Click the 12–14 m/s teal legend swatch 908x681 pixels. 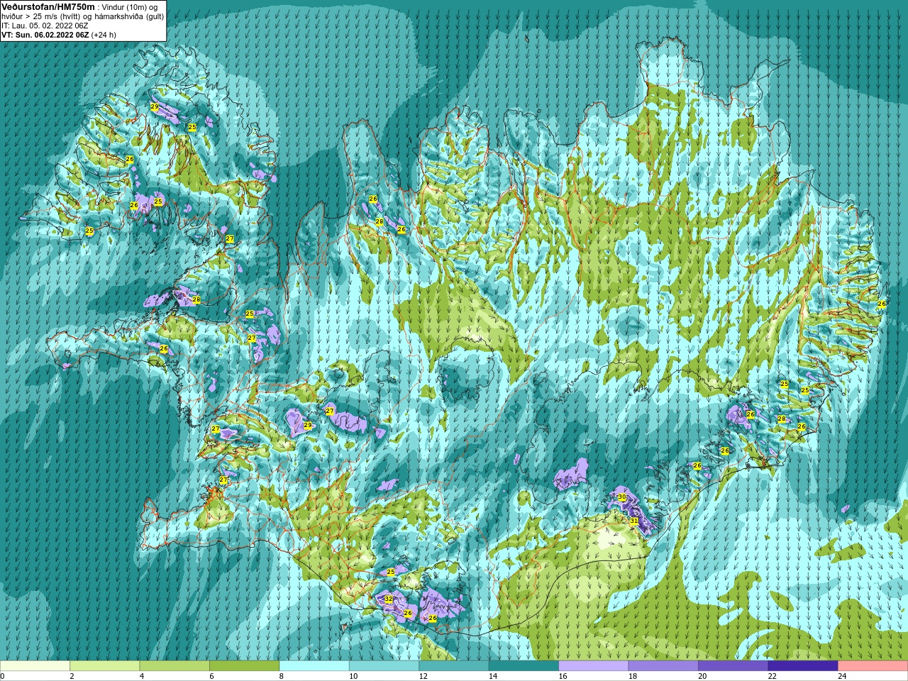[x=454, y=666]
